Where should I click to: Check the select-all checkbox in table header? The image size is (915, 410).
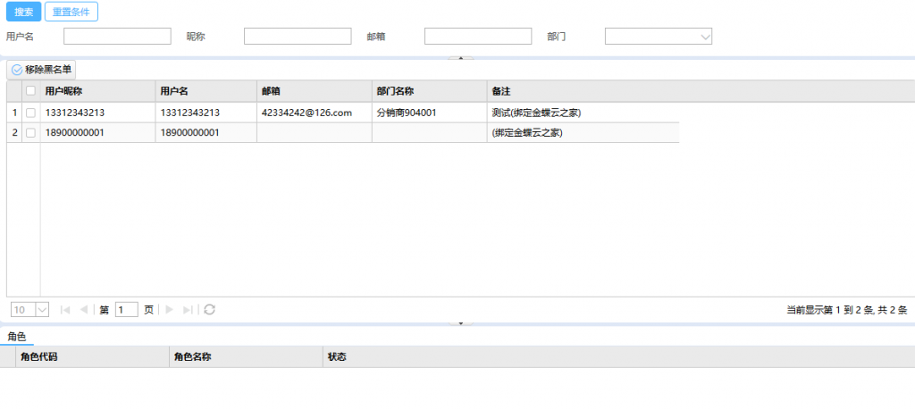pyautogui.click(x=31, y=90)
